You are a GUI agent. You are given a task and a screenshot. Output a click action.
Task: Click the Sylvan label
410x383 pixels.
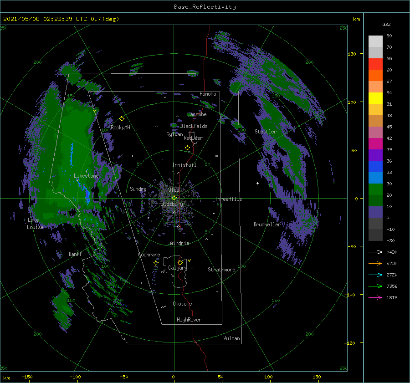(x=174, y=134)
